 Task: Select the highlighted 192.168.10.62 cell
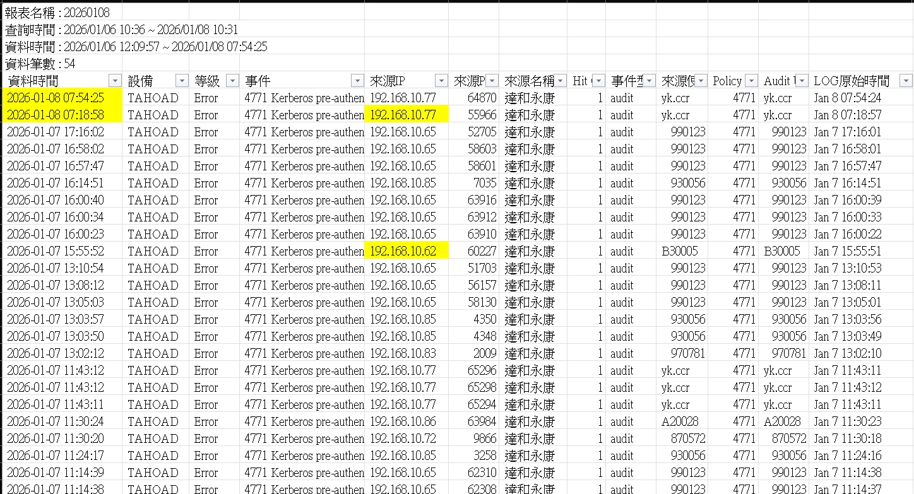pyautogui.click(x=407, y=251)
